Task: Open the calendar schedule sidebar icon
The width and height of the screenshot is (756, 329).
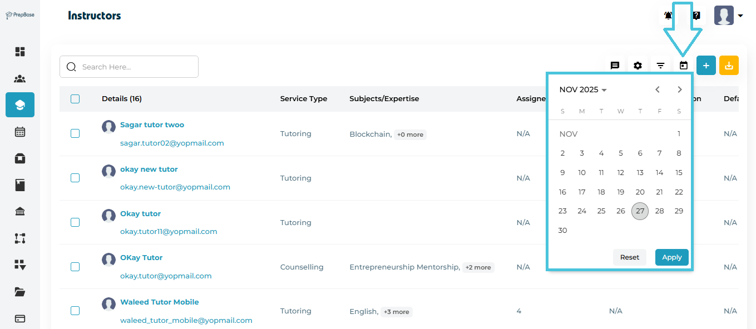Action: (20, 132)
